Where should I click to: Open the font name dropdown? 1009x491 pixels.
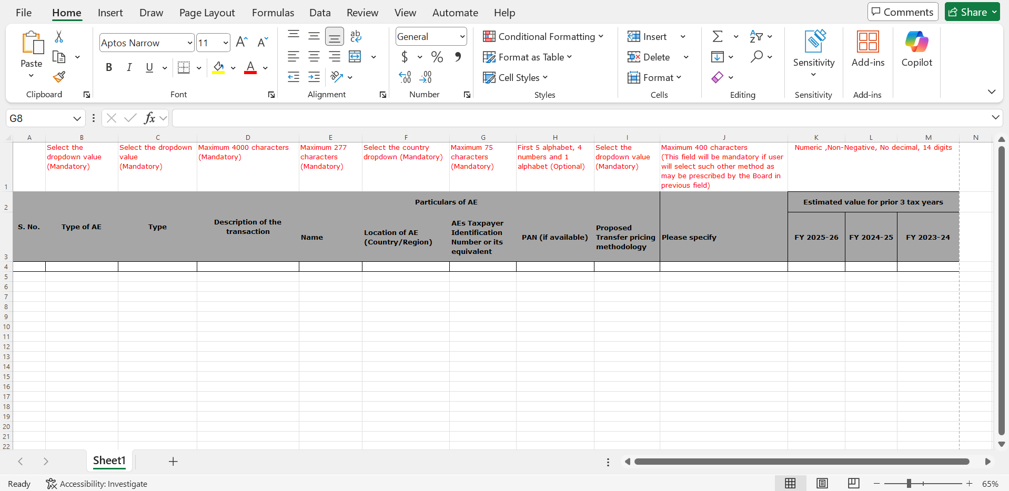point(190,43)
